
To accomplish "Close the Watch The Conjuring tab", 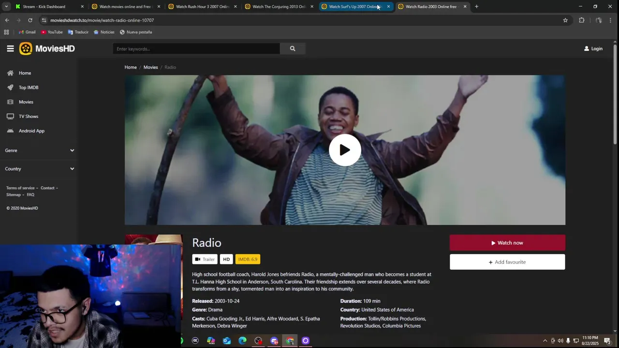I will [312, 7].
